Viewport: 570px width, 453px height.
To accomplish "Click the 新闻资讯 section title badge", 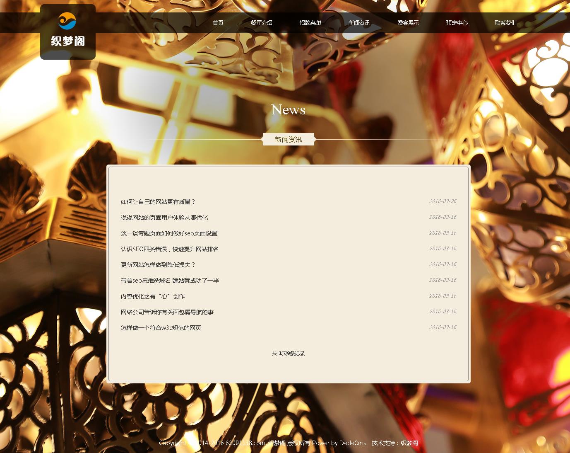I will pyautogui.click(x=289, y=139).
